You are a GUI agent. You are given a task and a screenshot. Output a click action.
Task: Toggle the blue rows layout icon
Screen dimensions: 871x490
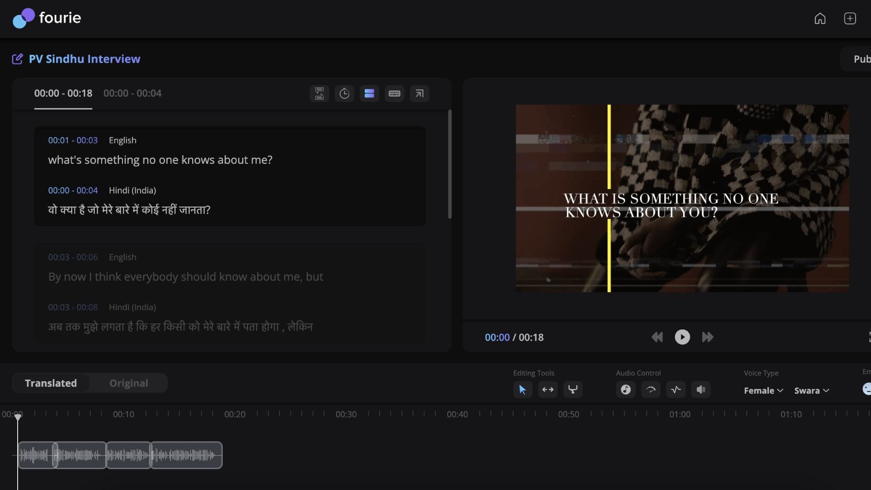(369, 93)
